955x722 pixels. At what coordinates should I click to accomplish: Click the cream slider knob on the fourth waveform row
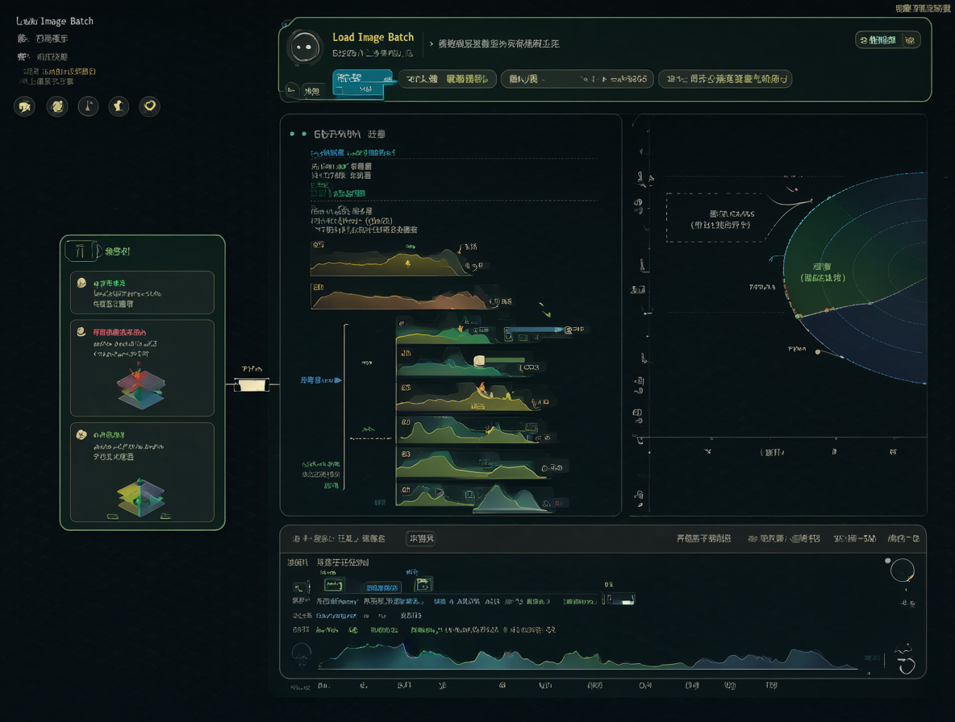pyautogui.click(x=479, y=361)
